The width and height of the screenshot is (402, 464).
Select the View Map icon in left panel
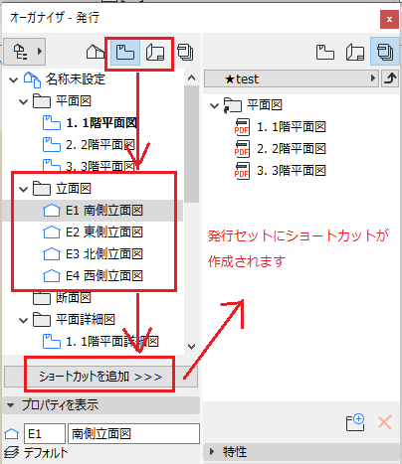124,52
